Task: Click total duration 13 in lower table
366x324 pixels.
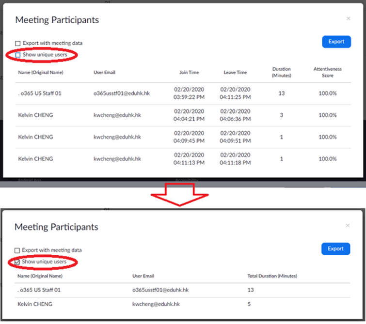Action: tap(251, 290)
